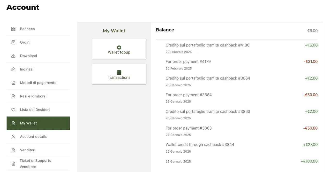The width and height of the screenshot is (331, 172).
Task: Go to the Ordini page
Action: 25,42
